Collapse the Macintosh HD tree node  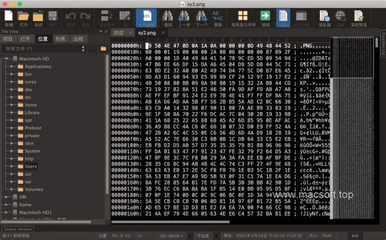coord(6,59)
